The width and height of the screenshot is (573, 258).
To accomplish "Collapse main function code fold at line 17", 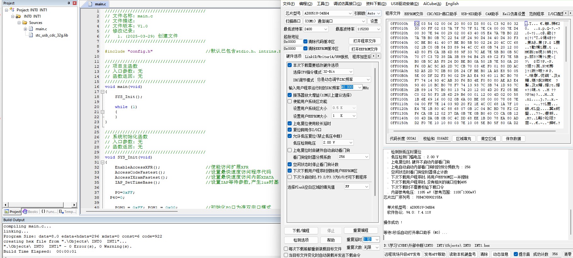I will click(102, 92).
